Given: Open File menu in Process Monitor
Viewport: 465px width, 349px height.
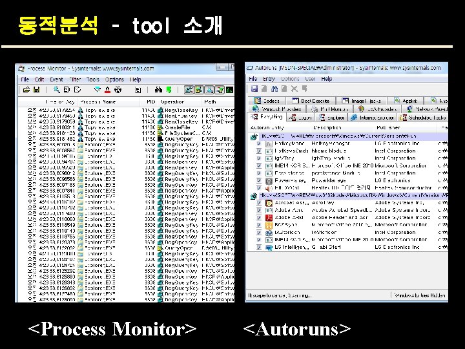Looking at the screenshot, I should point(25,79).
